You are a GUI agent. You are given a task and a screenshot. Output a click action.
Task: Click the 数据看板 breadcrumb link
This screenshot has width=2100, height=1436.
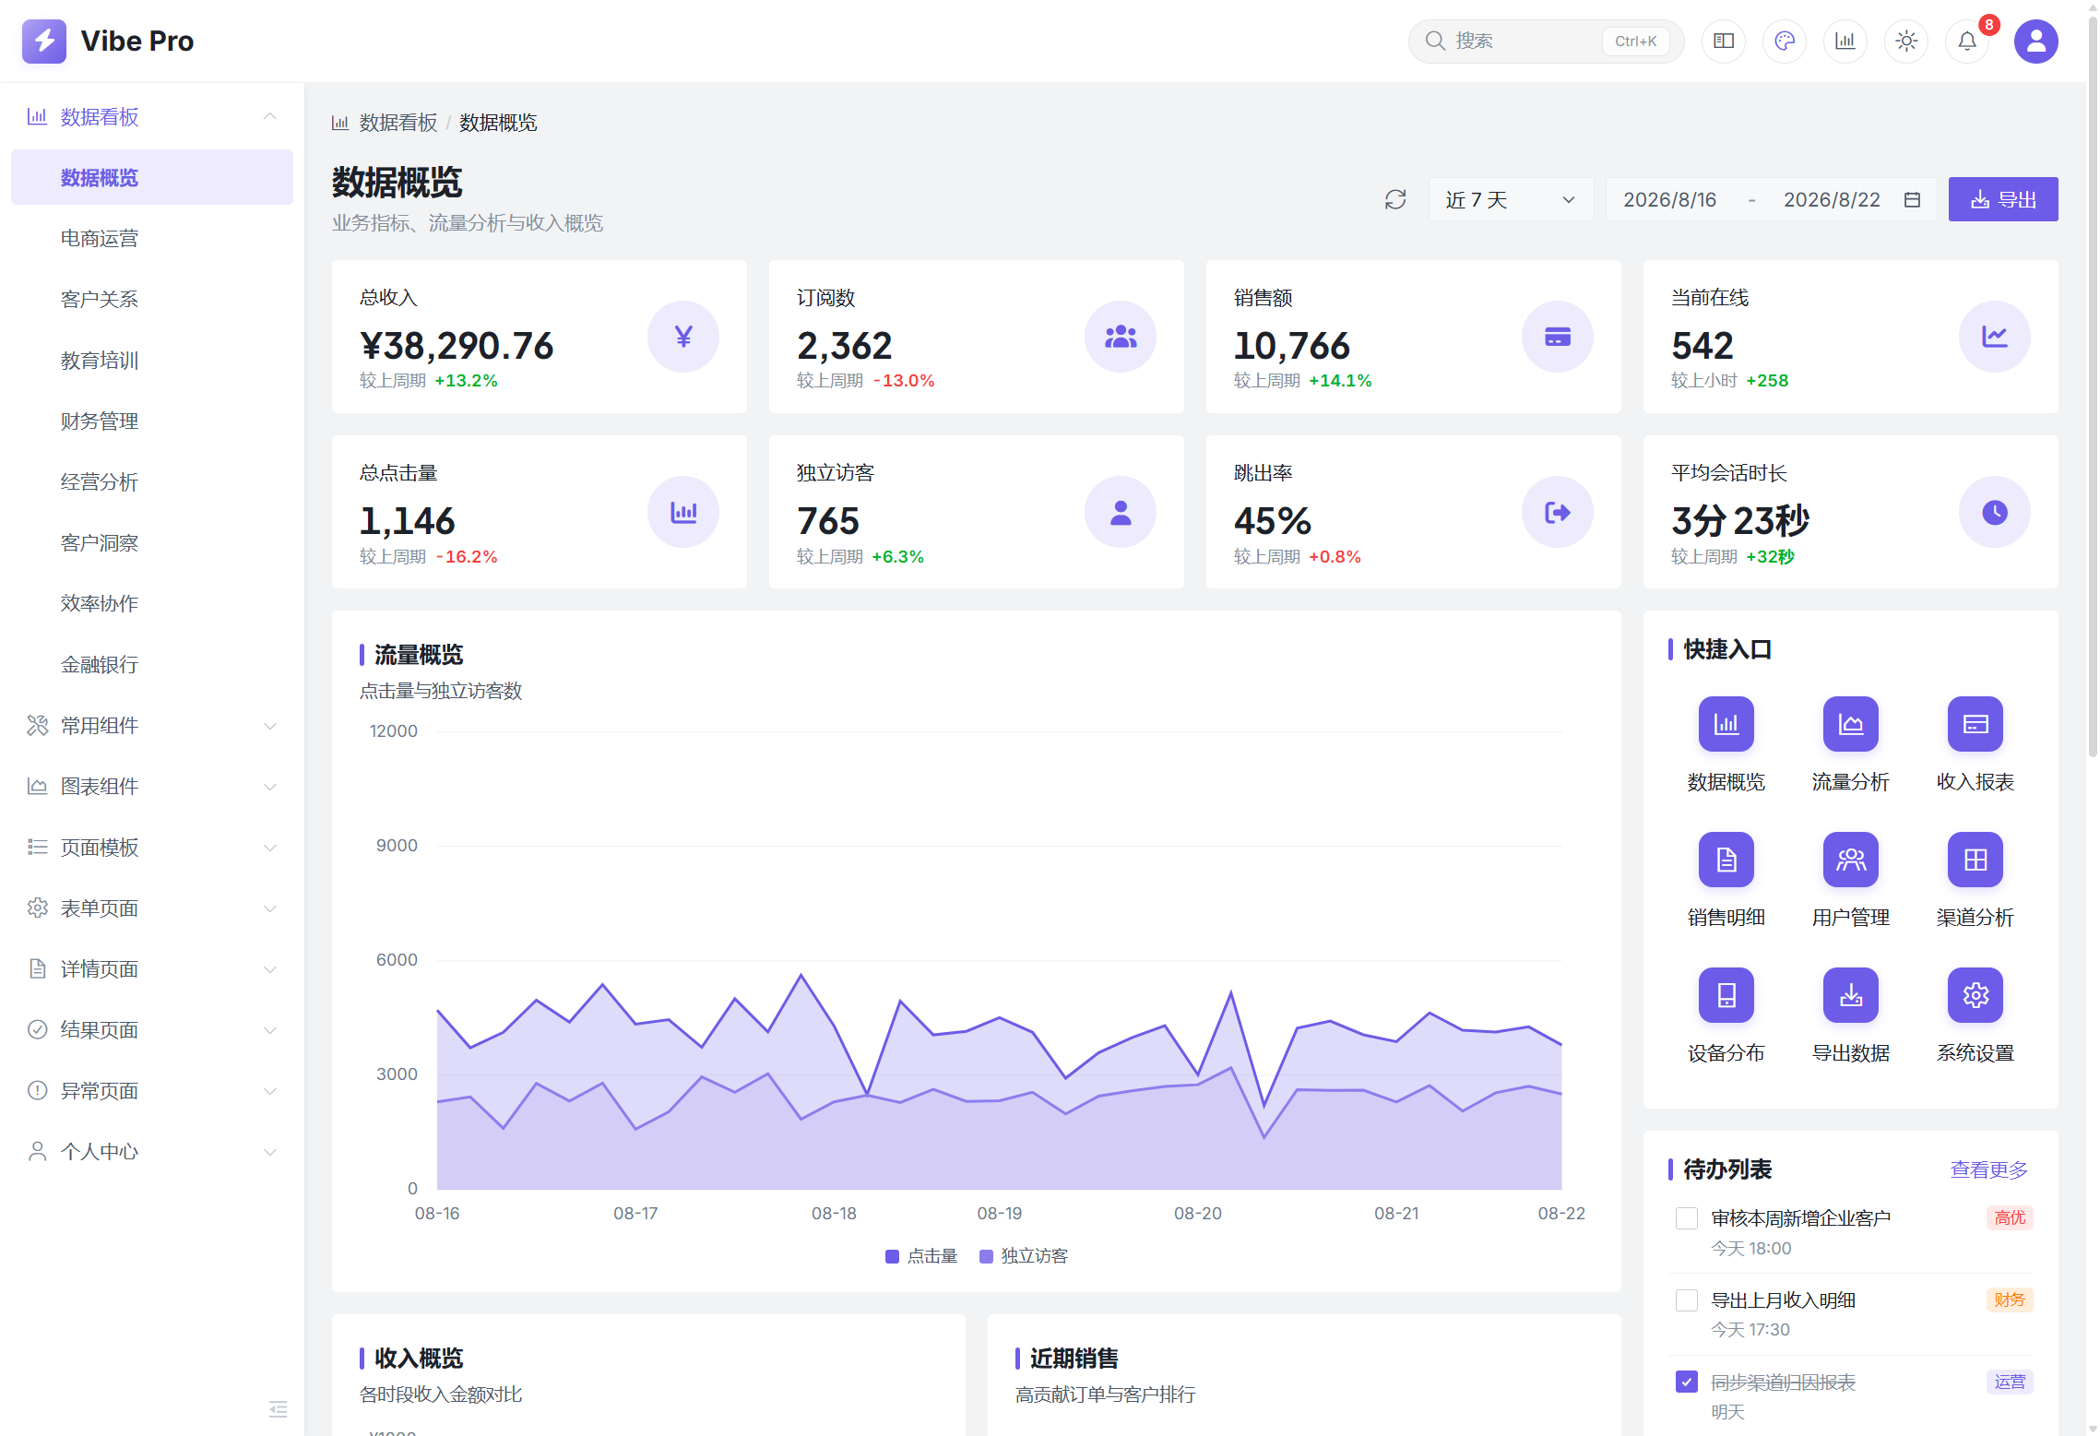(397, 123)
